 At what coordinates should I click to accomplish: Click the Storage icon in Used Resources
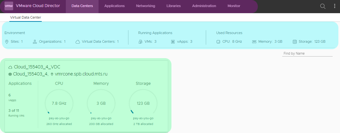295,42
